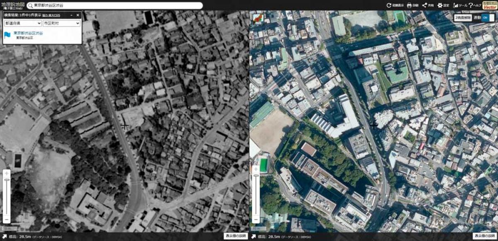This screenshot has height=241, width=498.
Task: Click the right map zoom slider handle
Action: coord(256,176)
